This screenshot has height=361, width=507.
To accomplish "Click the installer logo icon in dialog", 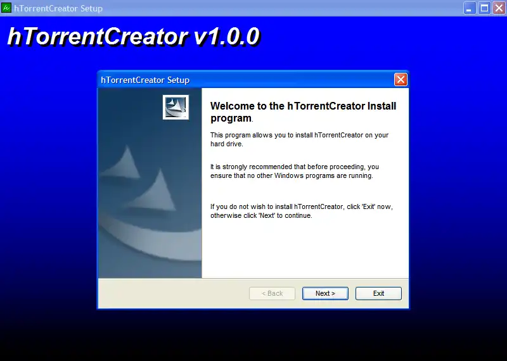I will click(x=176, y=107).
